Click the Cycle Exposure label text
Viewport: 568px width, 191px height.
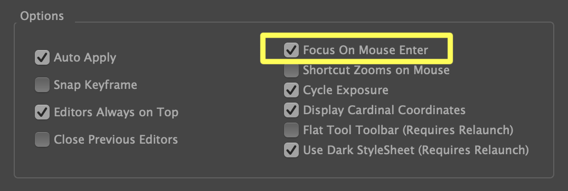click(x=346, y=91)
